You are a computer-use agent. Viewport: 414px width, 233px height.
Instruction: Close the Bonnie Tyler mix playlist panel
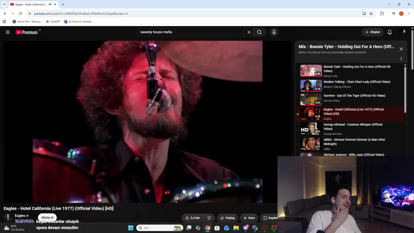point(401,49)
